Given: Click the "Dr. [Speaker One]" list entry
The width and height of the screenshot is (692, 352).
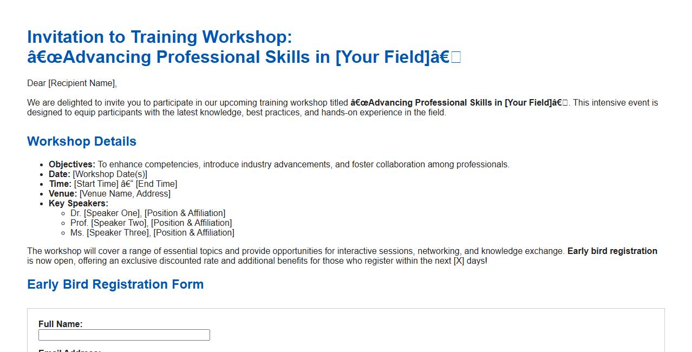Looking at the screenshot, I should point(106,213).
